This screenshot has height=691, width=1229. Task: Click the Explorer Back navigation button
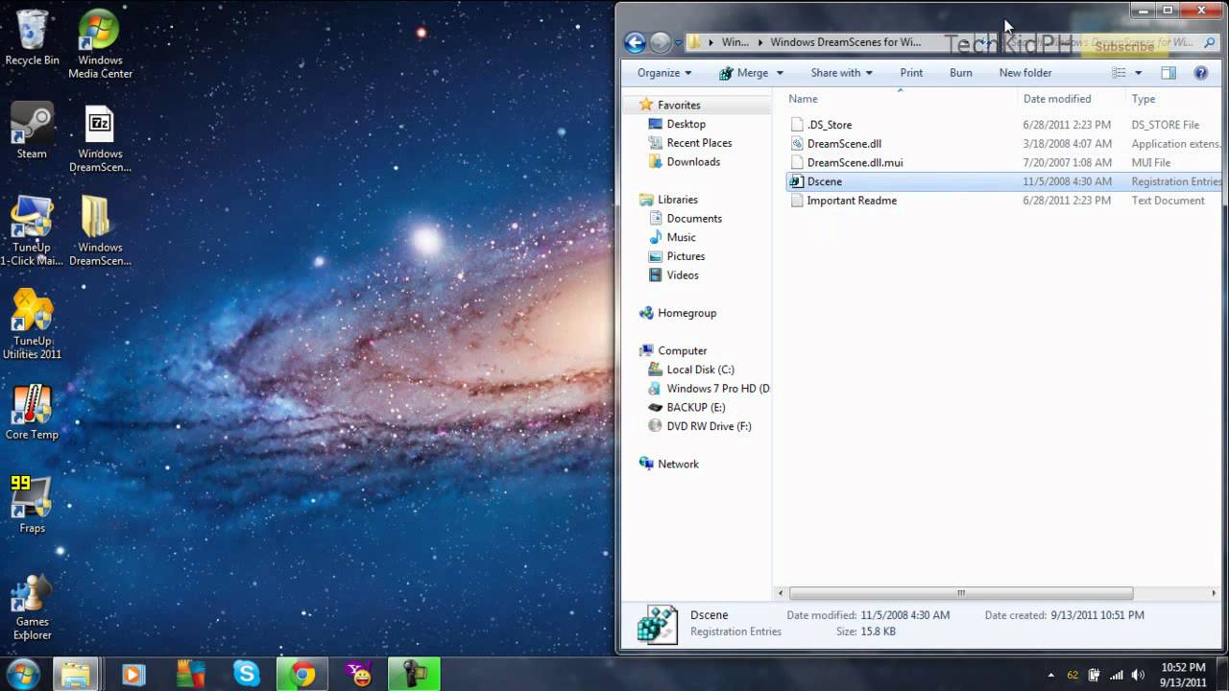pyautogui.click(x=635, y=42)
